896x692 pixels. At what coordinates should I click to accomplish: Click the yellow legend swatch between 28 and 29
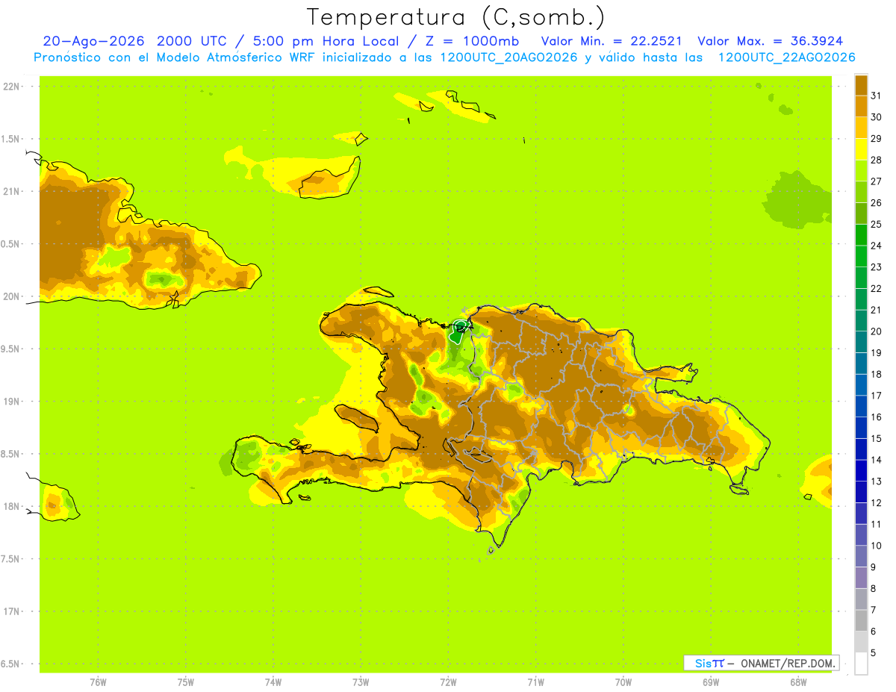(861, 150)
